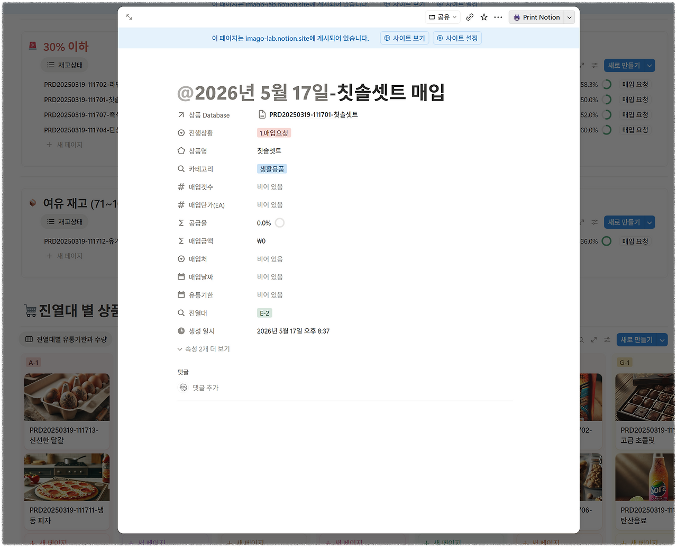This screenshot has width=677, height=547.
Task: Open background row PRD20250319-111702
Action: coord(81,85)
